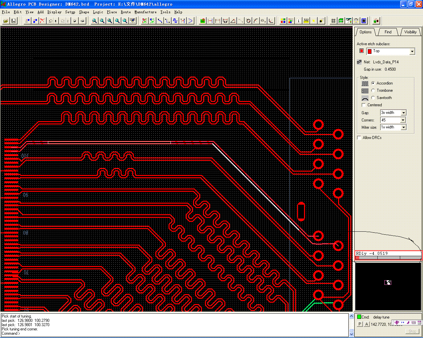The width and height of the screenshot is (423, 338).
Task: Open the Color dialog four-squares icon
Action: 283,21
